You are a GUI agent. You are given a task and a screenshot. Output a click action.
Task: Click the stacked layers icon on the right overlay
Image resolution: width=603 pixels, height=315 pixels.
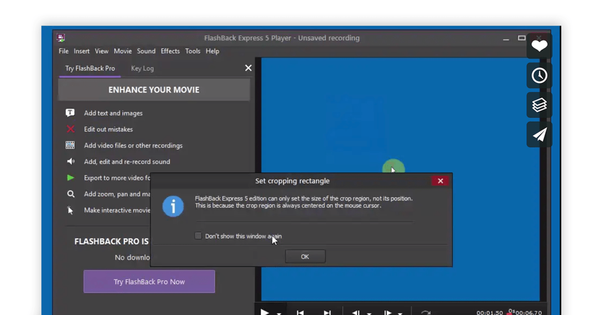tap(539, 105)
